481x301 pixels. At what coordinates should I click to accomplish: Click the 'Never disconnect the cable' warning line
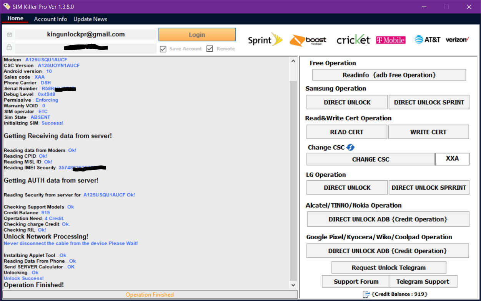[x=71, y=243]
